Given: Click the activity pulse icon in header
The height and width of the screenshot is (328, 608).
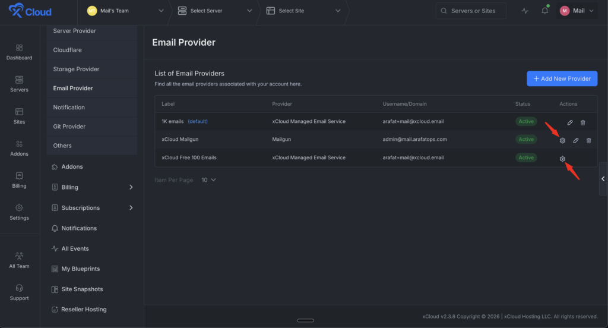Looking at the screenshot, I should [x=524, y=11].
